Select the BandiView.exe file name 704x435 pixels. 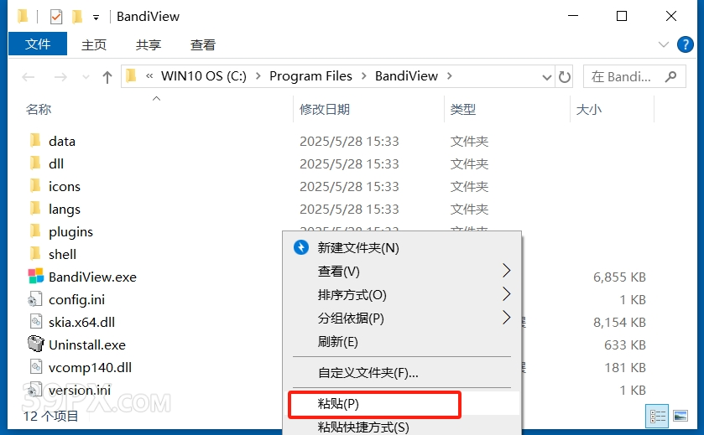92,277
